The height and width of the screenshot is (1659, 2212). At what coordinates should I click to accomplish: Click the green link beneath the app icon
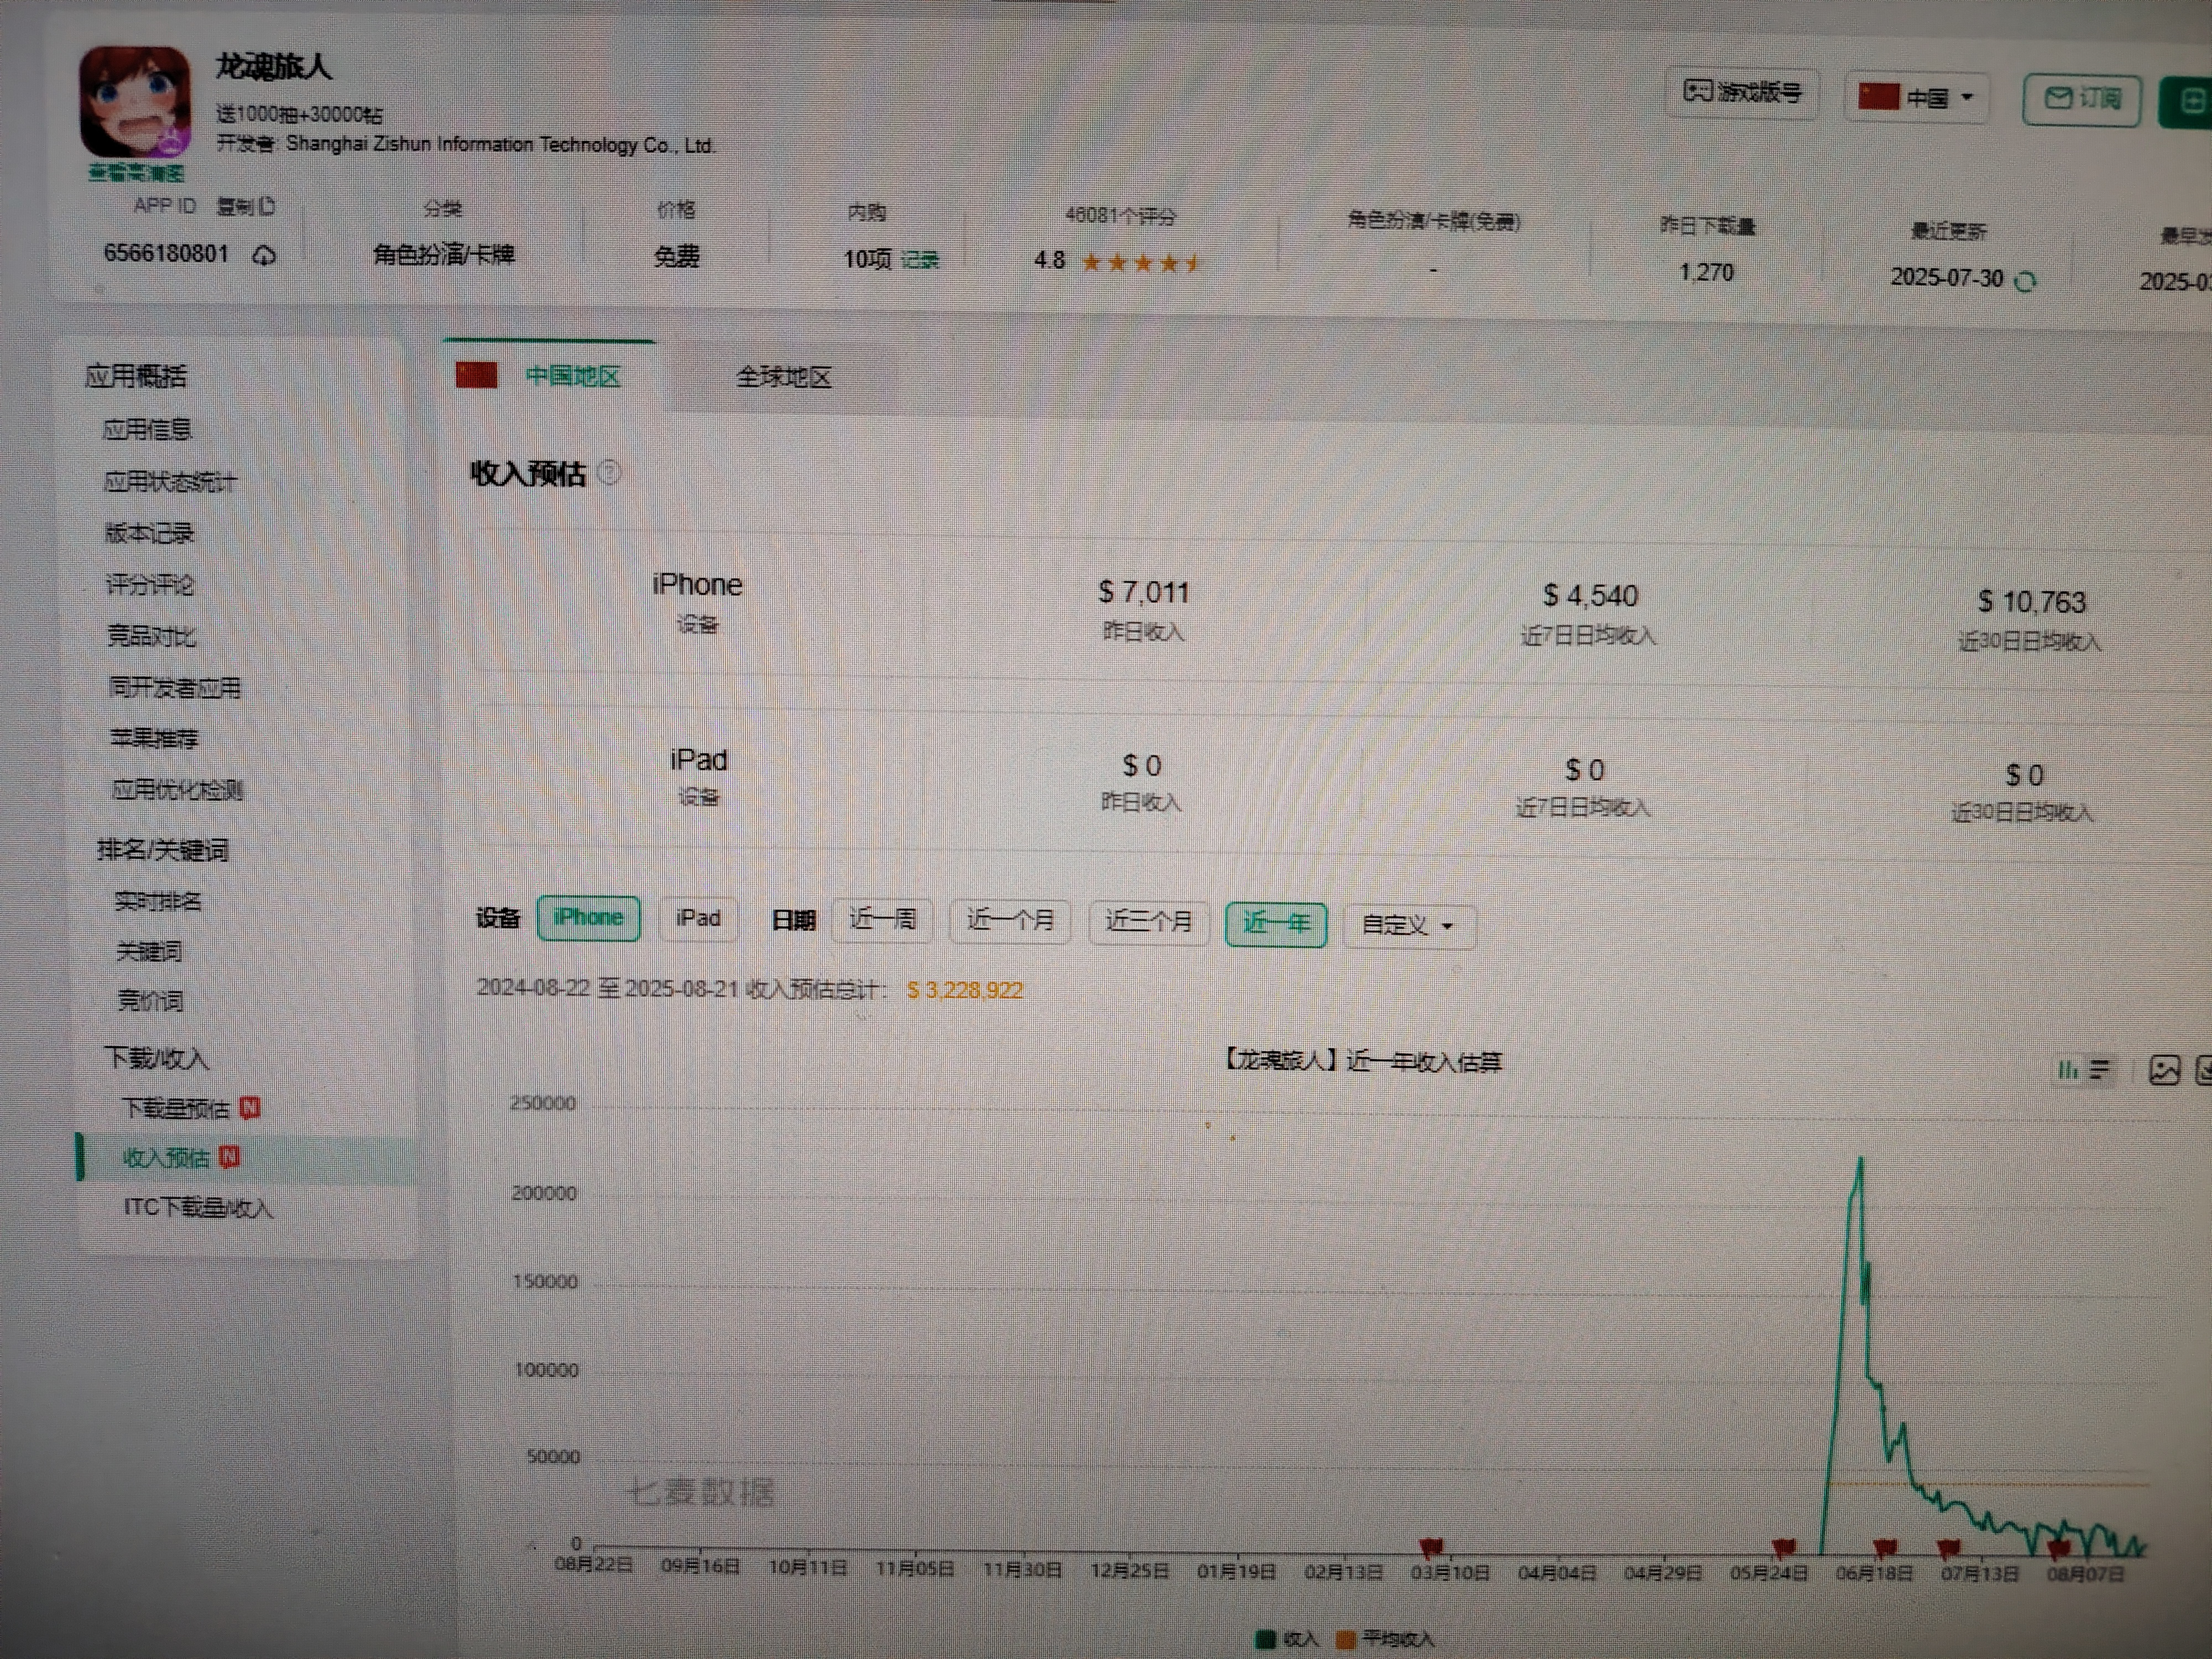point(136,174)
